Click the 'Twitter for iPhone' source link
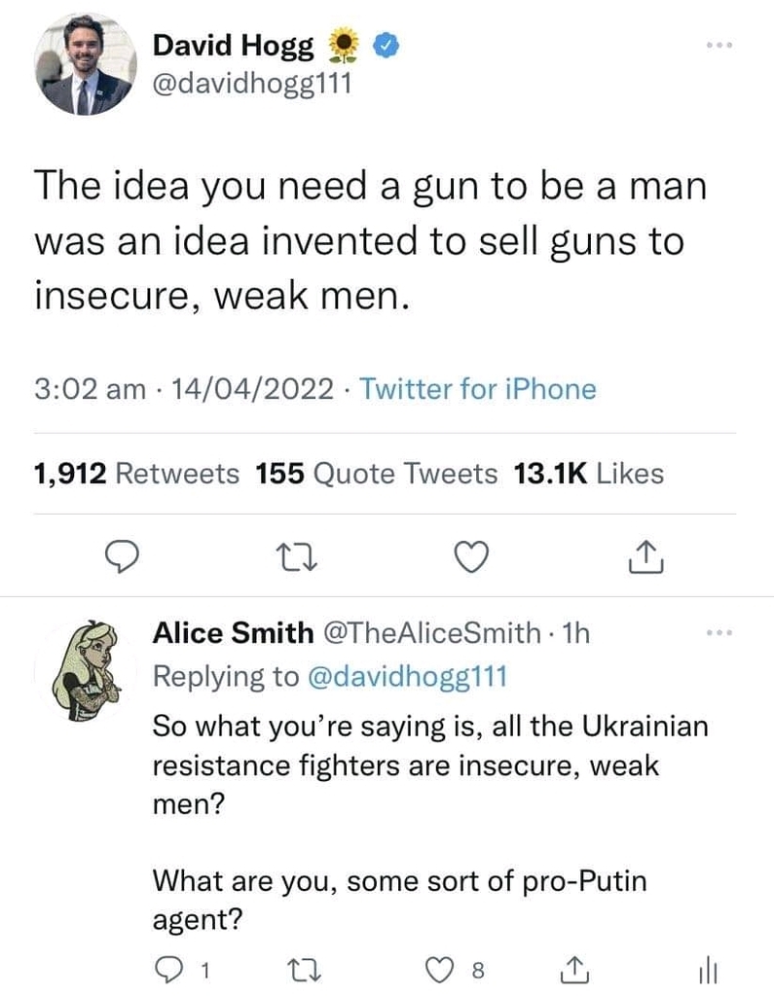 click(x=477, y=389)
